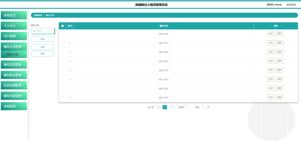Expand the 摊位租赁管理 sidebar menu
This screenshot has width=301, height=141.
click(14, 75)
